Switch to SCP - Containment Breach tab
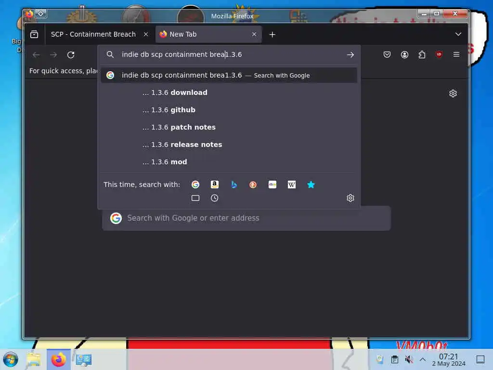 point(93,34)
